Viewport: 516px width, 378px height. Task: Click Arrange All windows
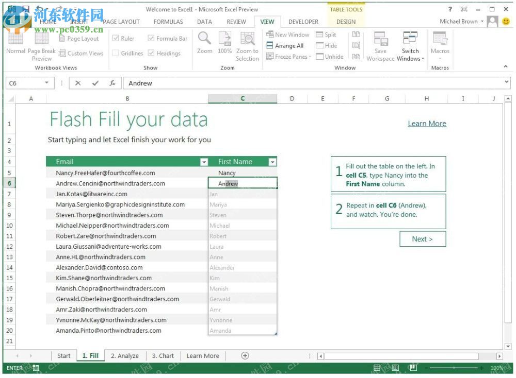[286, 45]
